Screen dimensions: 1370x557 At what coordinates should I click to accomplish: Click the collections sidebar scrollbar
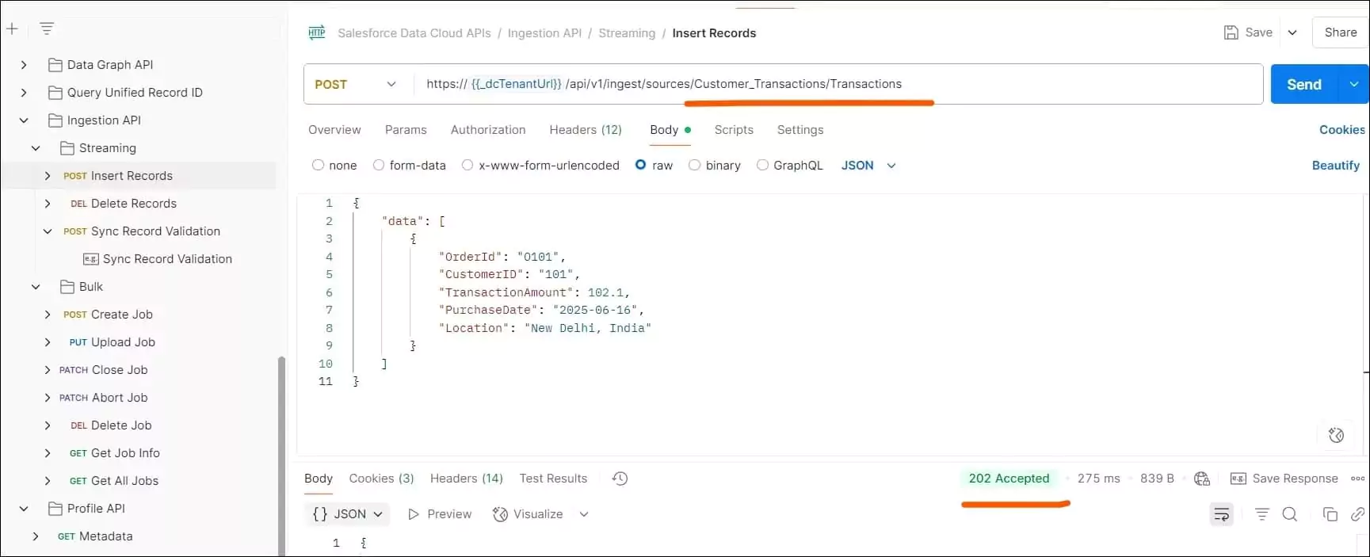(281, 456)
